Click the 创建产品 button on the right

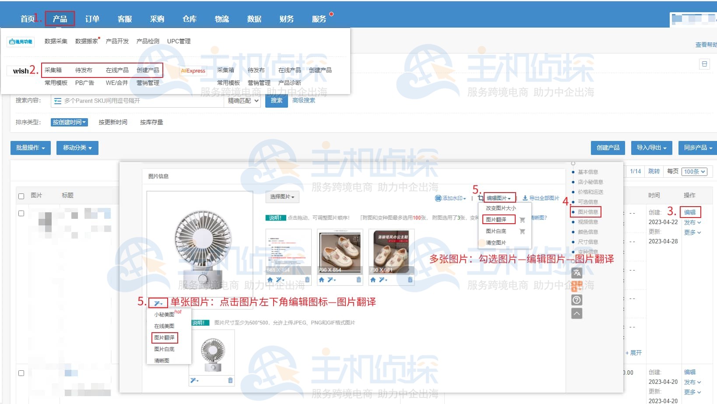click(608, 148)
